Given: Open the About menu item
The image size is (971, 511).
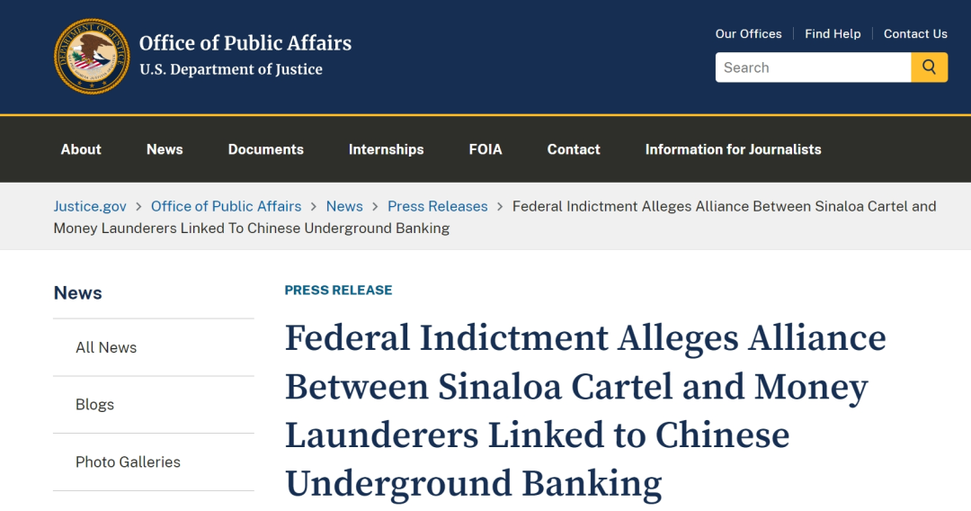Looking at the screenshot, I should [81, 149].
